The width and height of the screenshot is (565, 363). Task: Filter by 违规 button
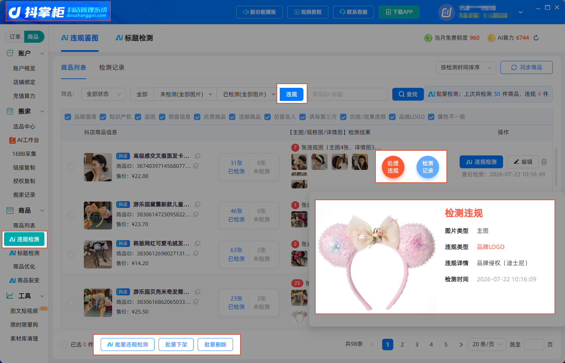pyautogui.click(x=292, y=94)
